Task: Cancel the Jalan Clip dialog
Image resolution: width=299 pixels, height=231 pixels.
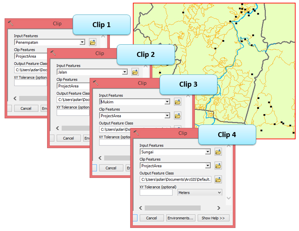Action: tap(69, 138)
